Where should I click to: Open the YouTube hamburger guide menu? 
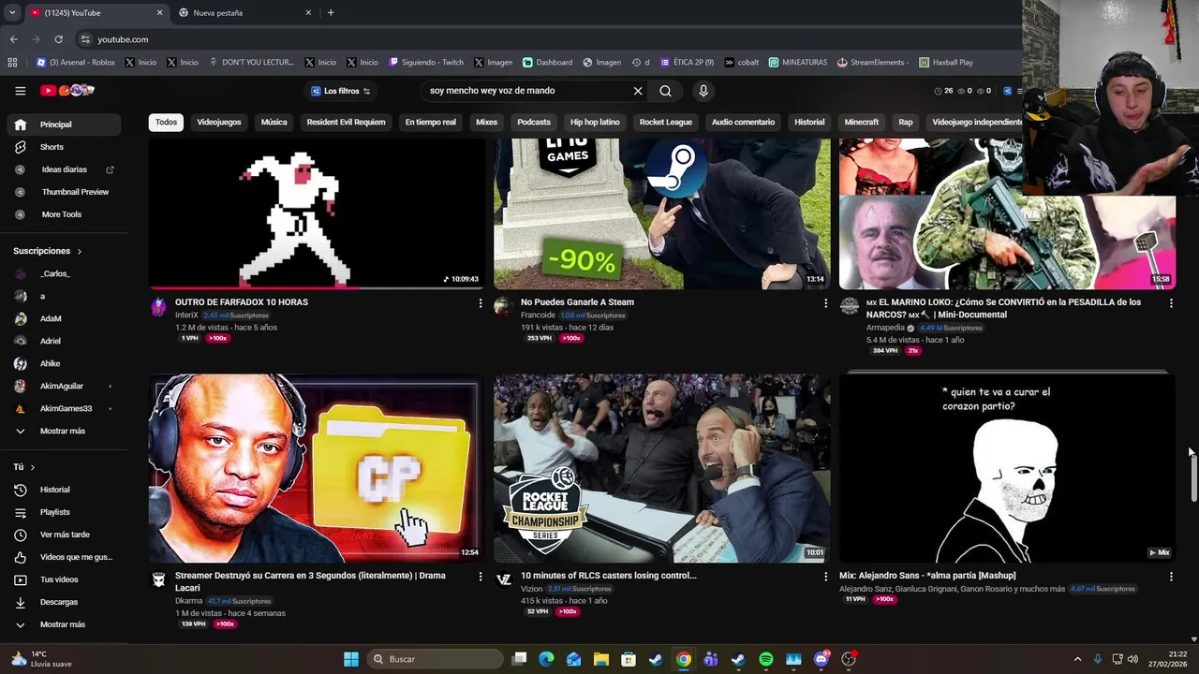[x=20, y=91]
